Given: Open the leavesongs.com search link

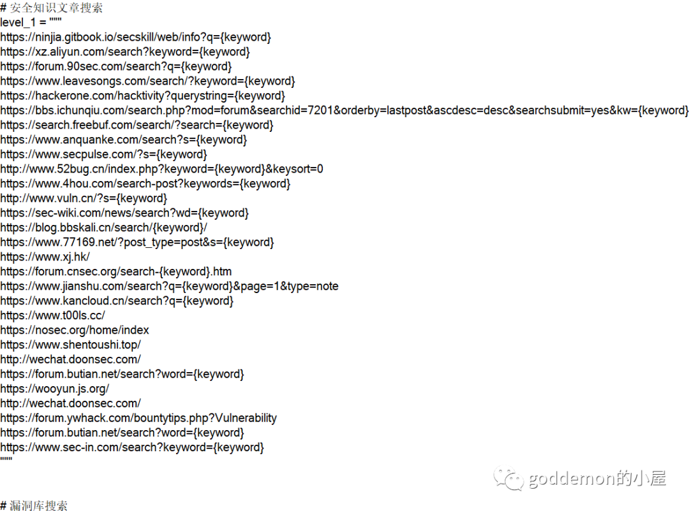Looking at the screenshot, I should coord(147,81).
